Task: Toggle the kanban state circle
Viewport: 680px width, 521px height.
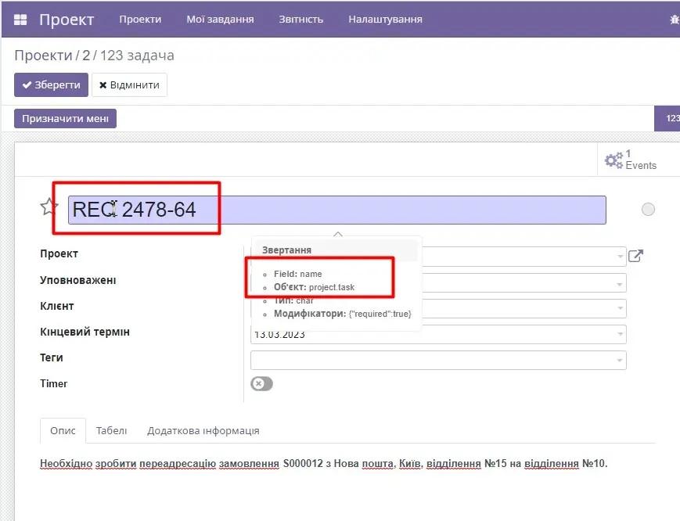Action: point(646,209)
